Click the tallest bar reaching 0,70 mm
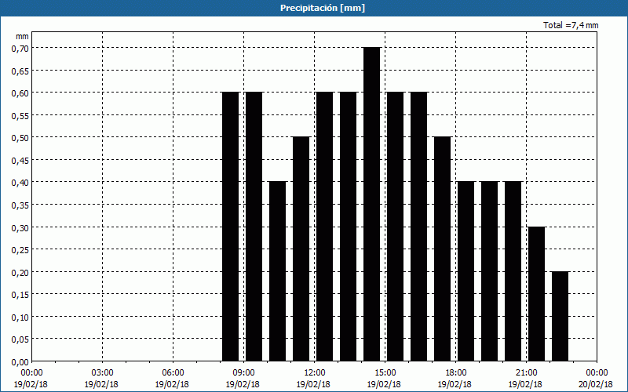Viewport: 628px width, 392px height. coord(371,204)
